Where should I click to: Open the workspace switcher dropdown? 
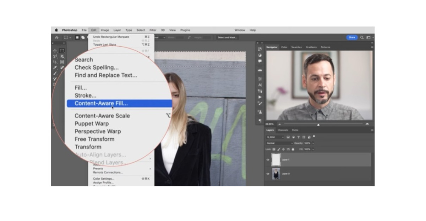click(370, 37)
